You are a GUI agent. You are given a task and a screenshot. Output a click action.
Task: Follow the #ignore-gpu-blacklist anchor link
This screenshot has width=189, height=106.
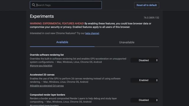click(41, 66)
